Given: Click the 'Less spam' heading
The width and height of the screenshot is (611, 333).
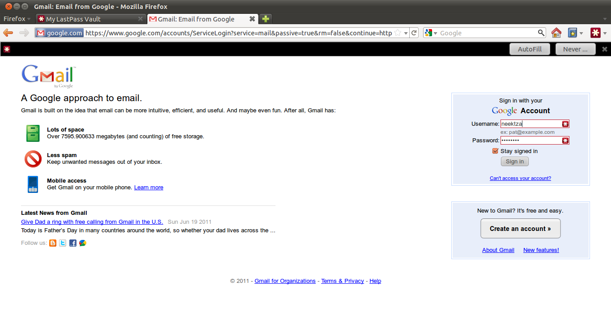Looking at the screenshot, I should 62,155.
